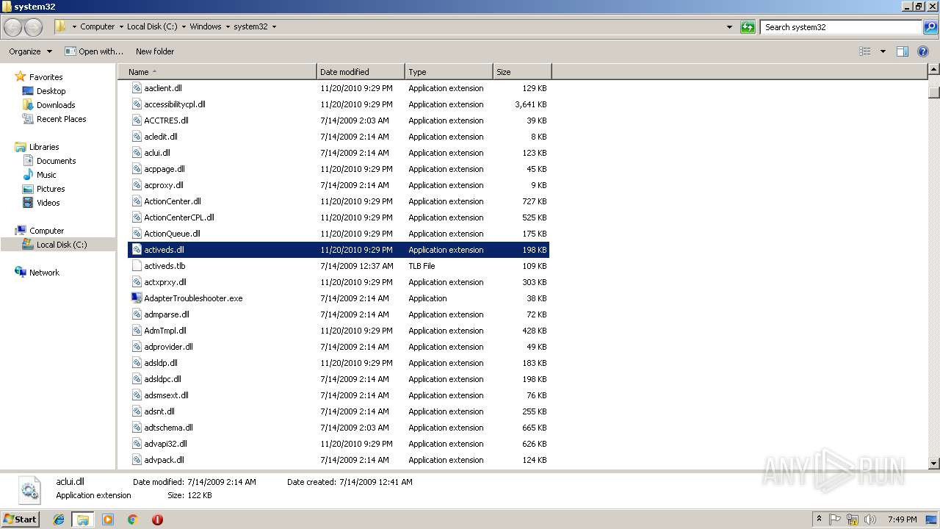Click the scrollbar down arrow
The image size is (940, 529).
933,464
